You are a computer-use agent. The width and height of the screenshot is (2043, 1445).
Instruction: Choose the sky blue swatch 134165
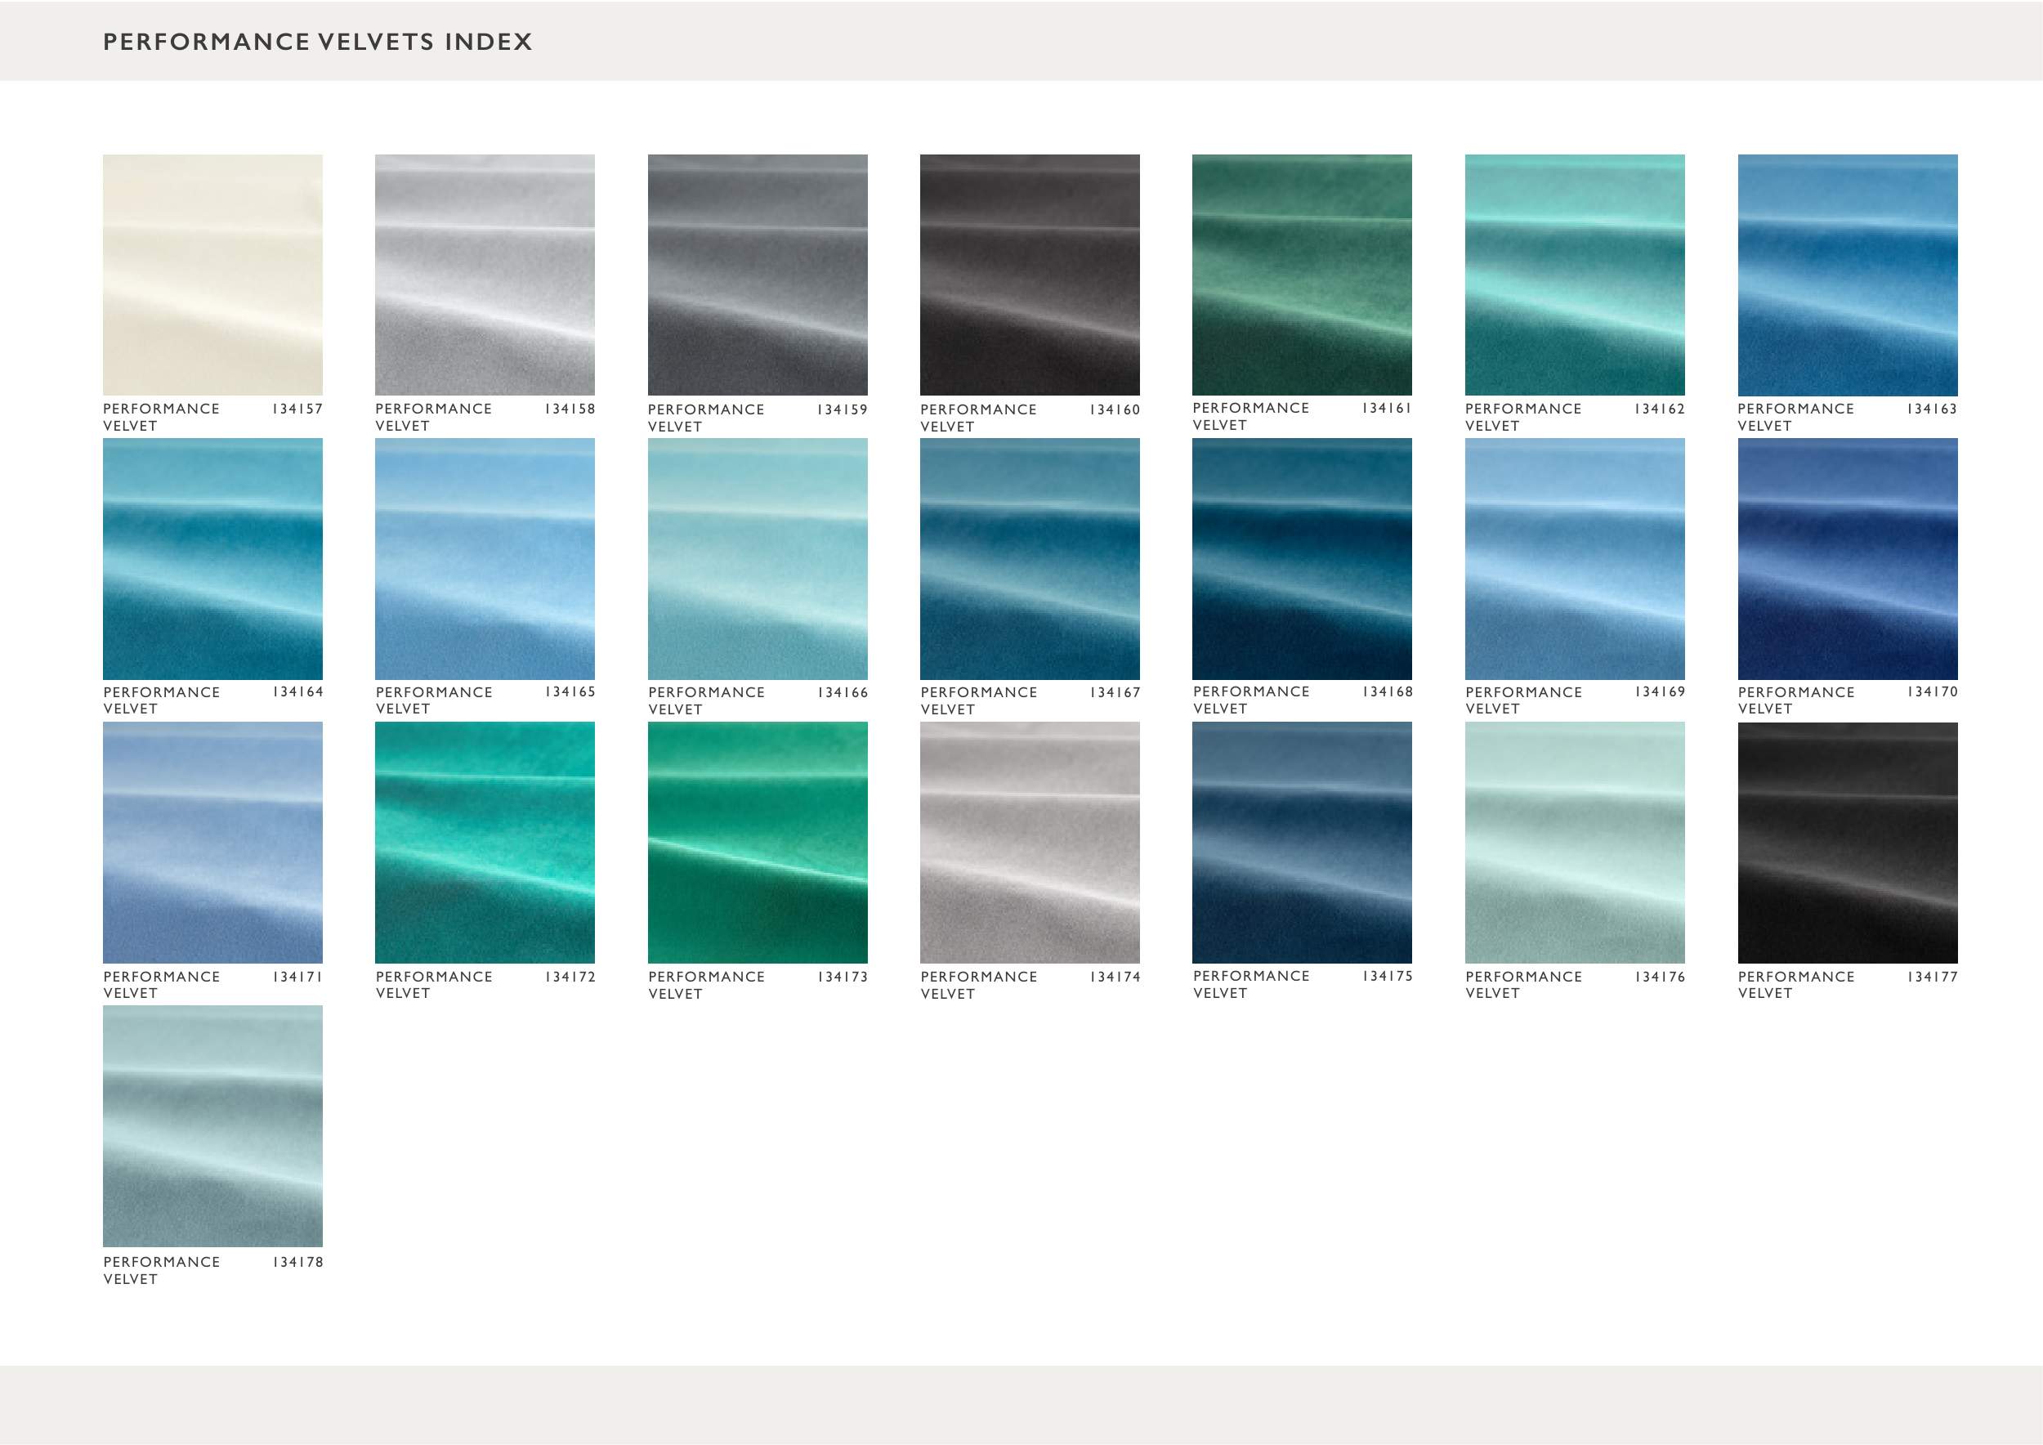(x=485, y=559)
